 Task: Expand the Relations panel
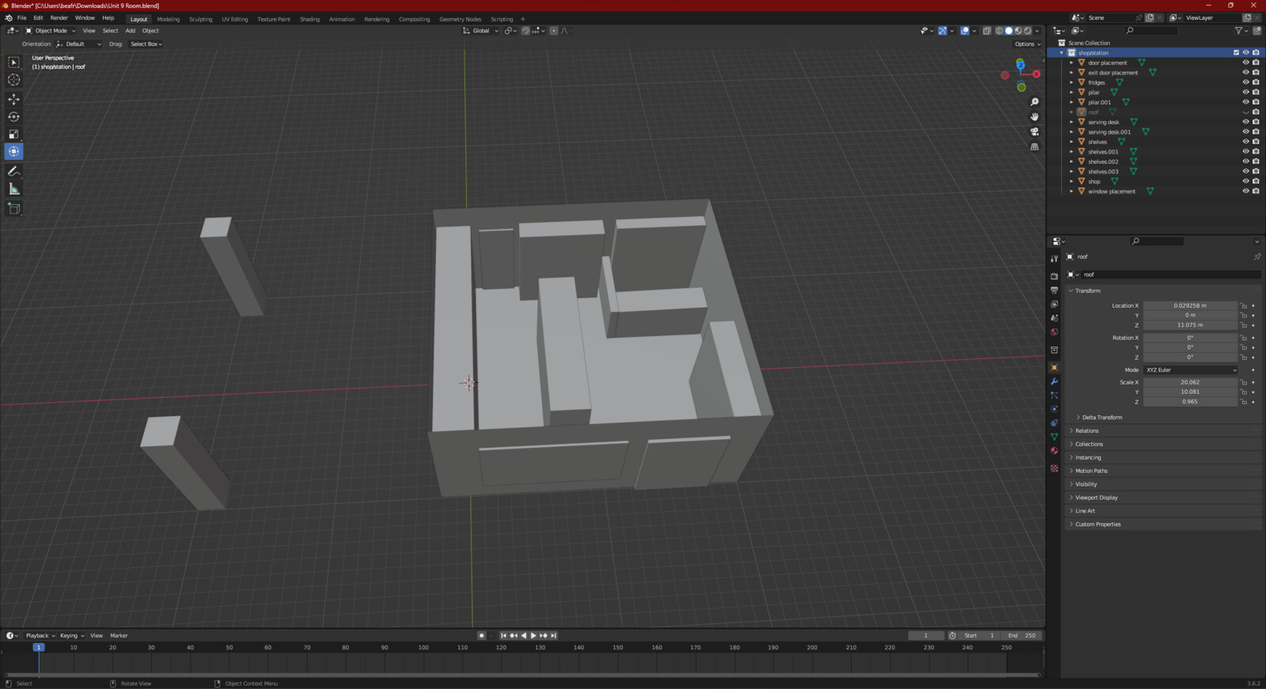pos(1086,431)
